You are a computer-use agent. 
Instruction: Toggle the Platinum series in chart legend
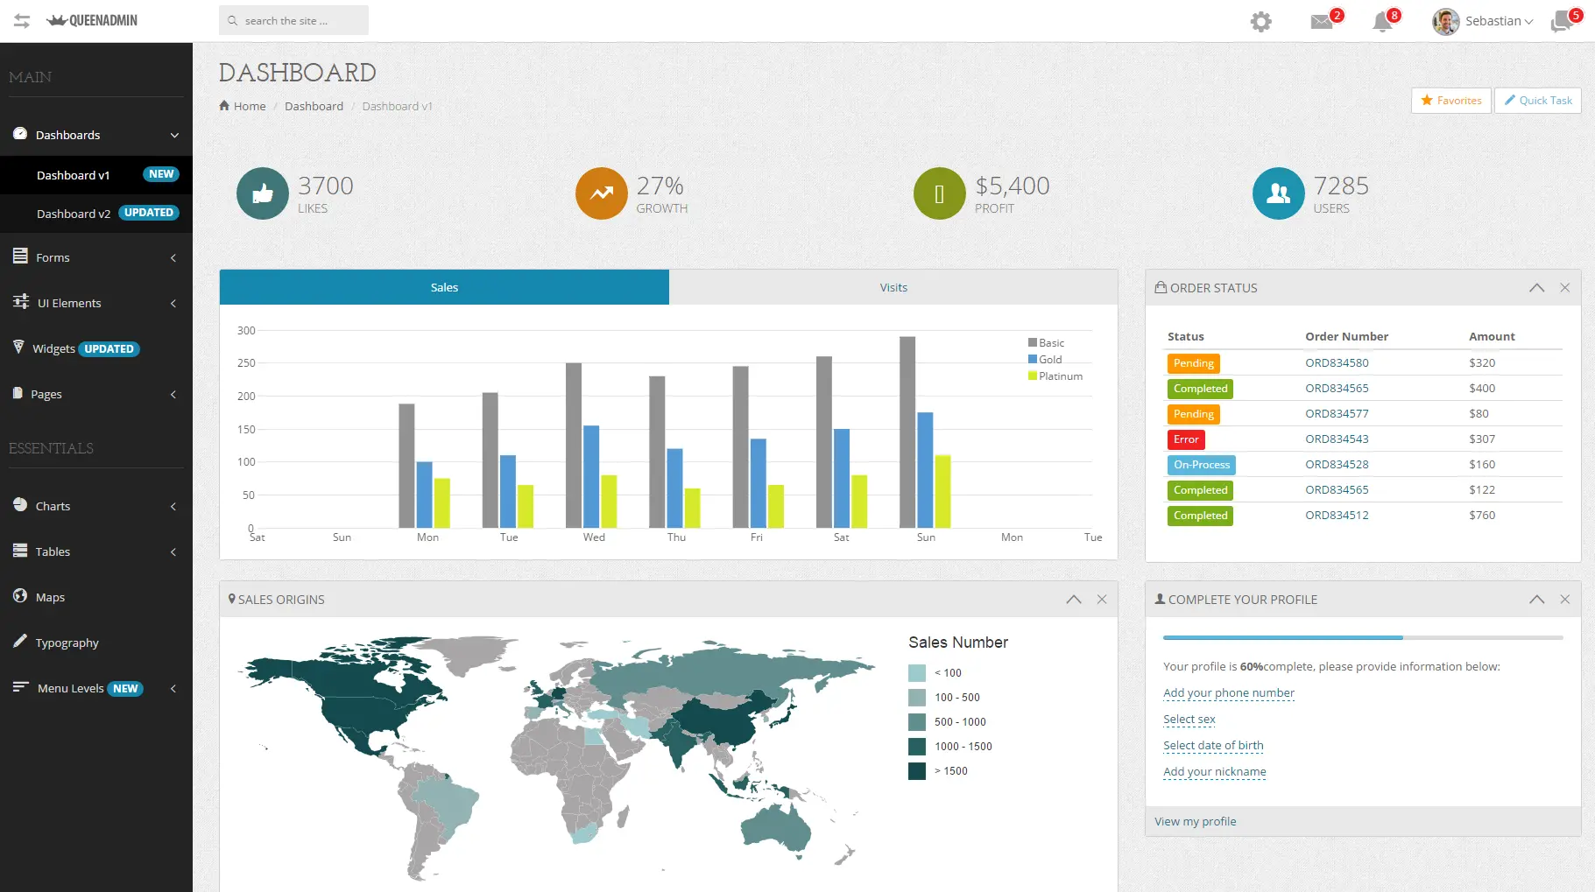point(1055,376)
